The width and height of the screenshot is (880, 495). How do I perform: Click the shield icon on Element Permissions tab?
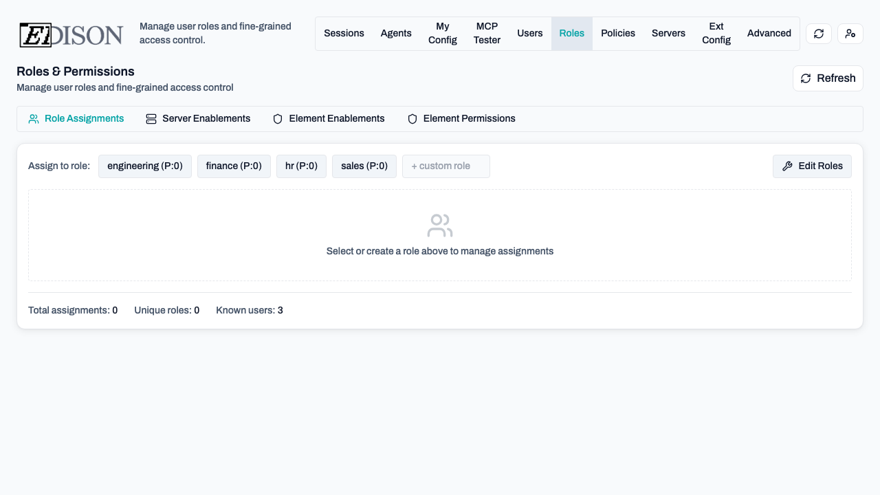coord(412,118)
